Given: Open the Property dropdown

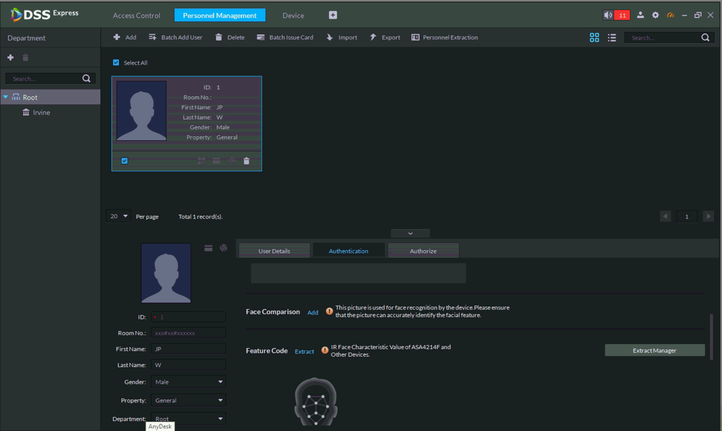Looking at the screenshot, I should click(188, 401).
